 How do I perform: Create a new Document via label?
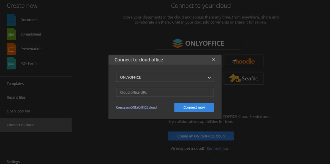[29, 20]
